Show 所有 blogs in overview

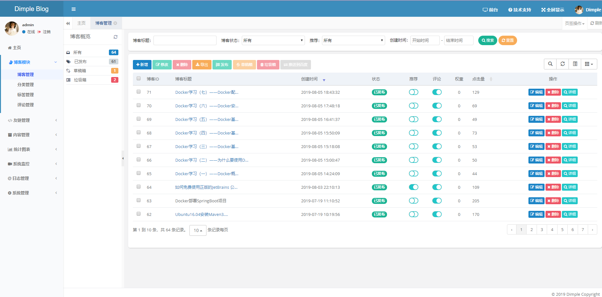click(92, 52)
